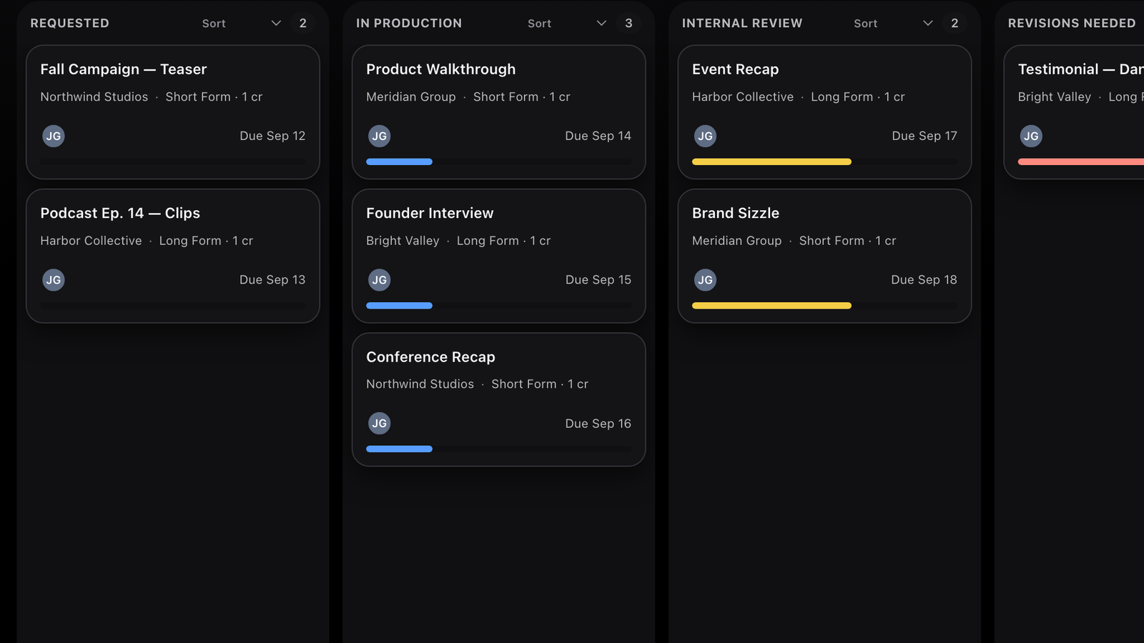
Task: Click JG avatar on Brand Sizzle card
Action: pos(706,280)
